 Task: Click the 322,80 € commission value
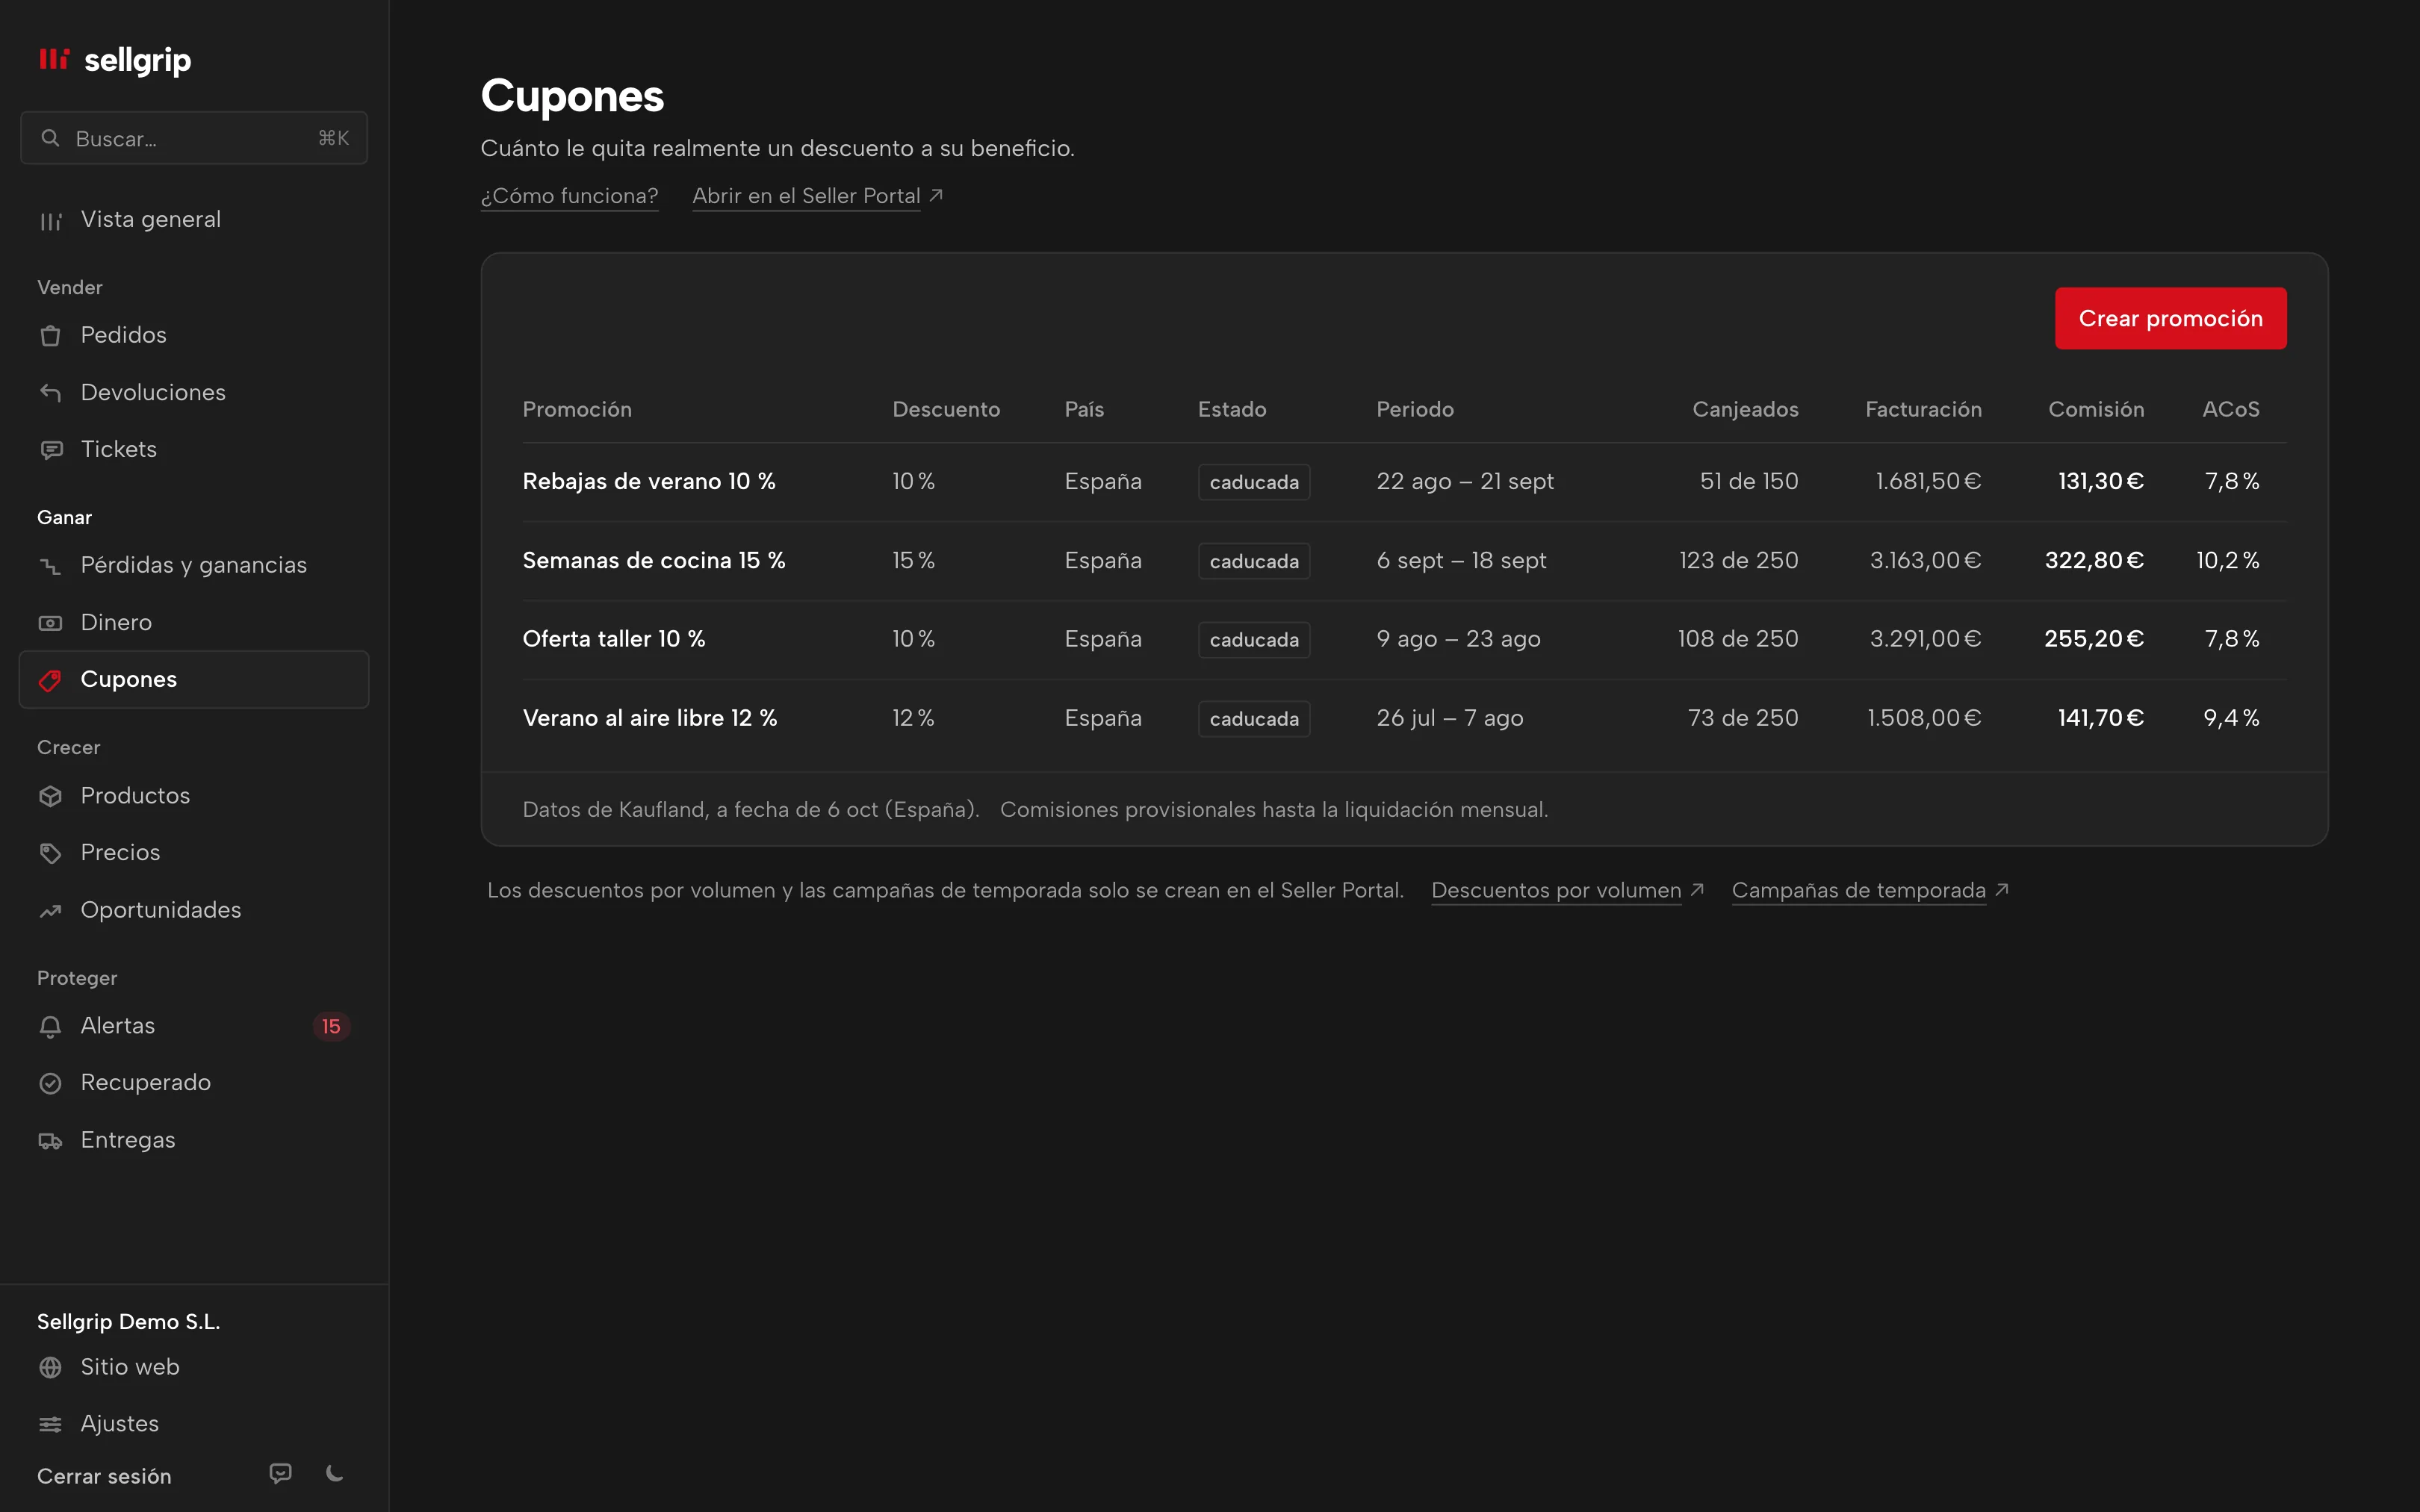(2094, 561)
